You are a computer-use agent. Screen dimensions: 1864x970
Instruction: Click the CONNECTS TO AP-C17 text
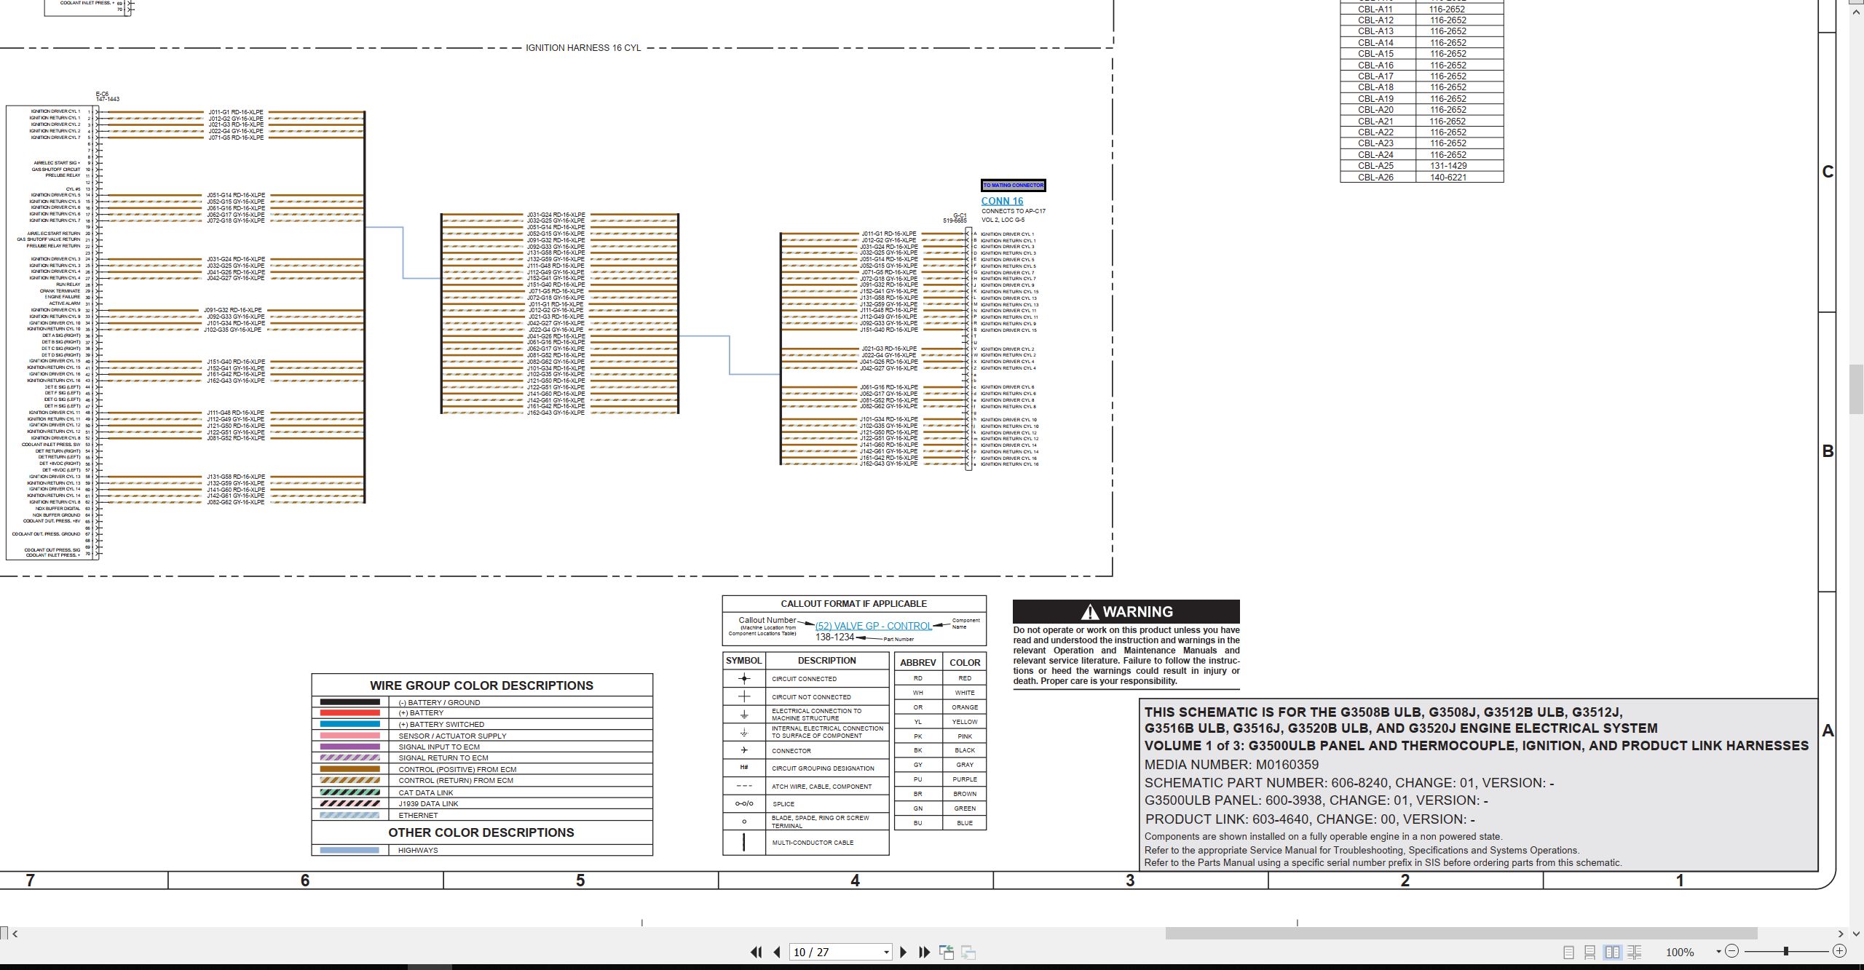tap(1013, 211)
